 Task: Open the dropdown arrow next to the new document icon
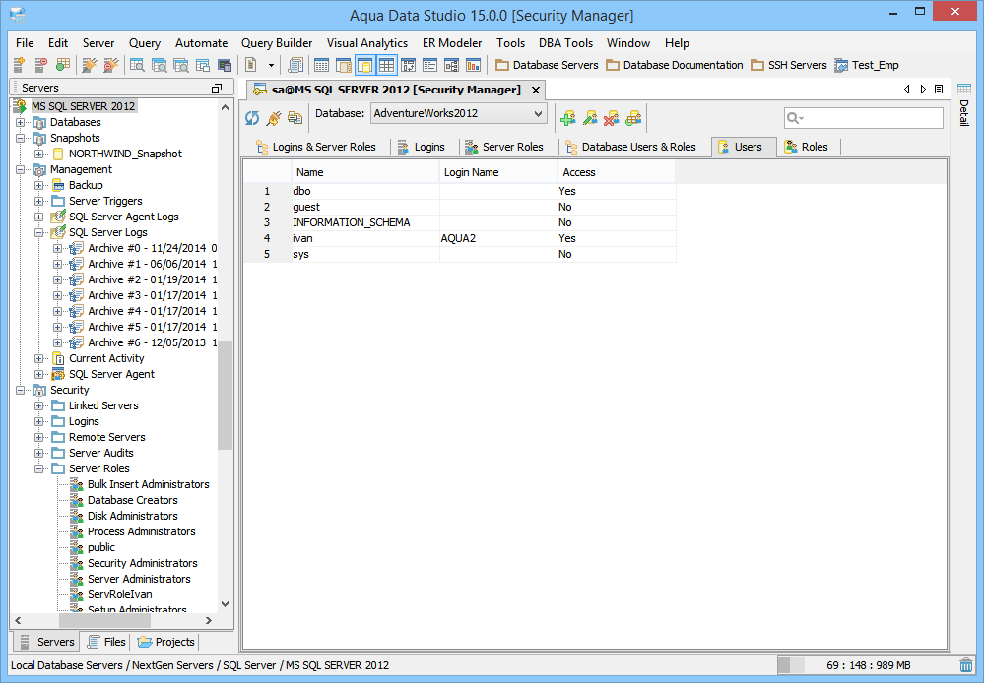pos(271,65)
